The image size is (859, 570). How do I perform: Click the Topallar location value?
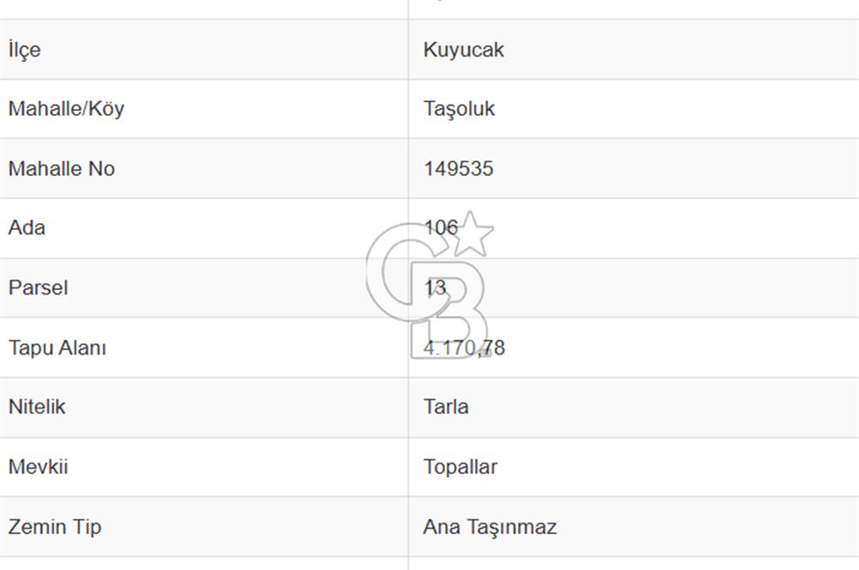point(460,467)
